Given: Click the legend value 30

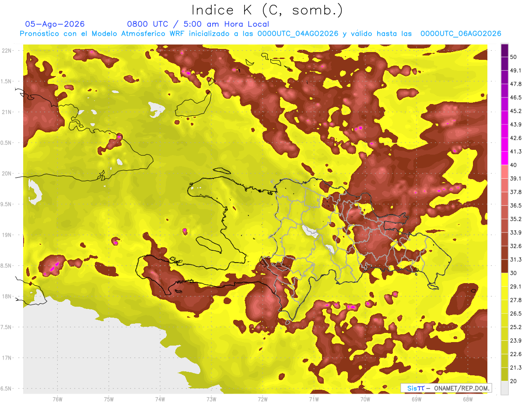Looking at the screenshot, I should (514, 273).
